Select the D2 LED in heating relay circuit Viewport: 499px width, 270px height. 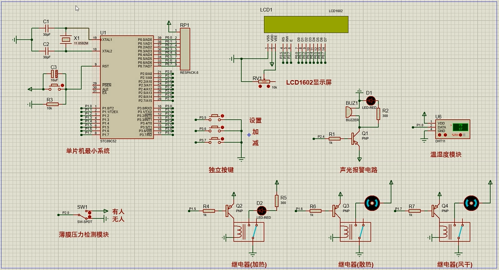pyautogui.click(x=261, y=211)
